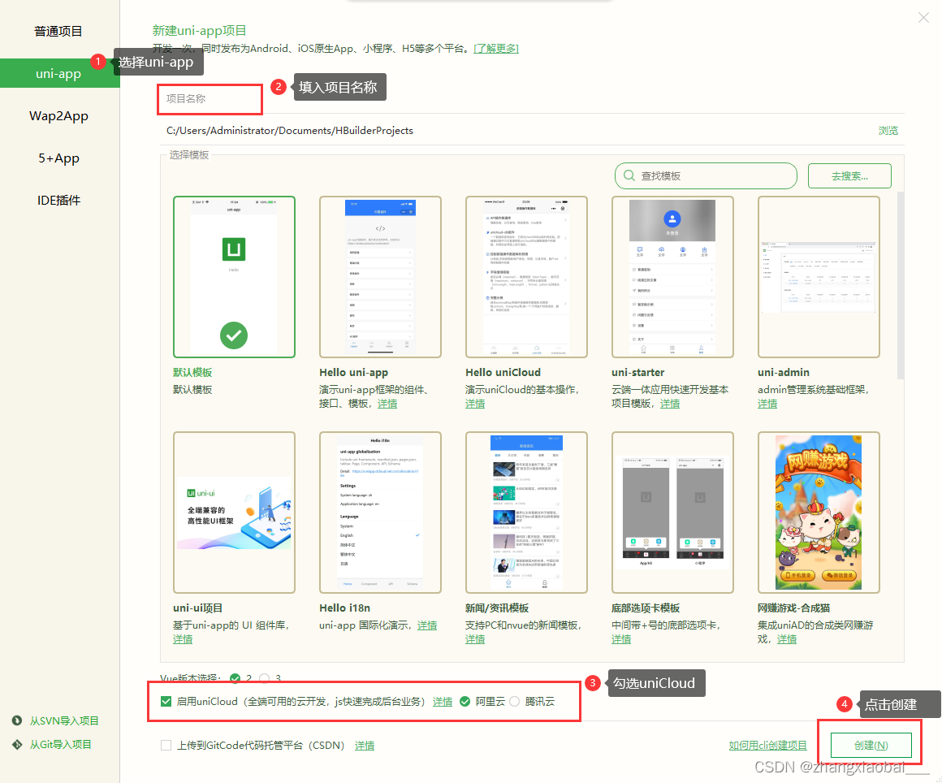
Task: Close the new project dialog
Action: (x=923, y=17)
